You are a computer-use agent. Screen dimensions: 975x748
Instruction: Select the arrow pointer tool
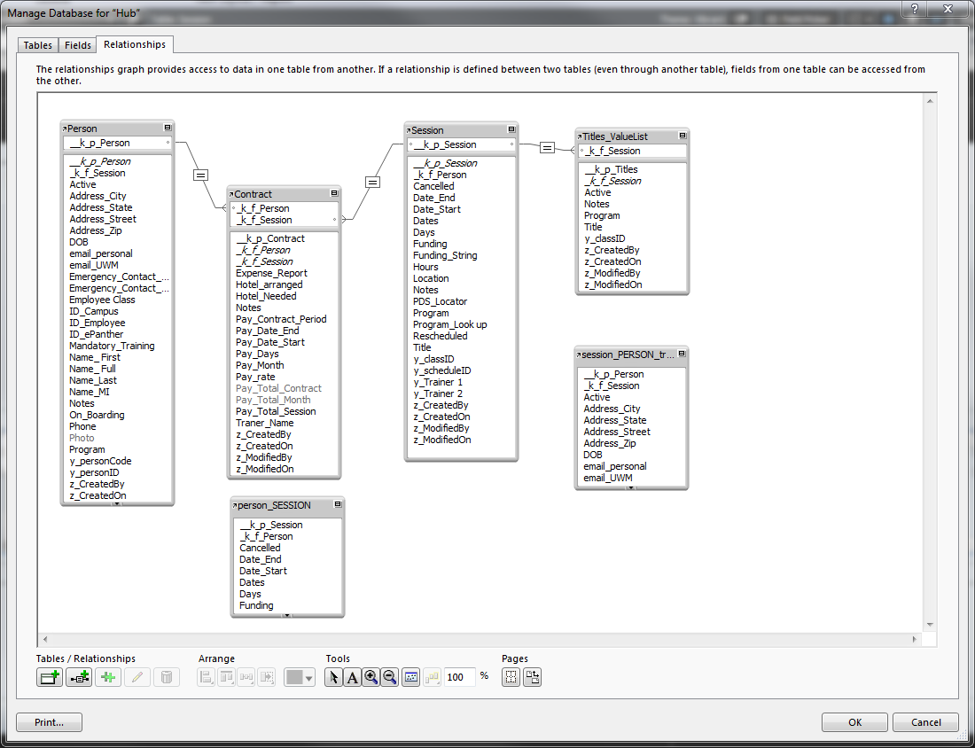coord(333,677)
